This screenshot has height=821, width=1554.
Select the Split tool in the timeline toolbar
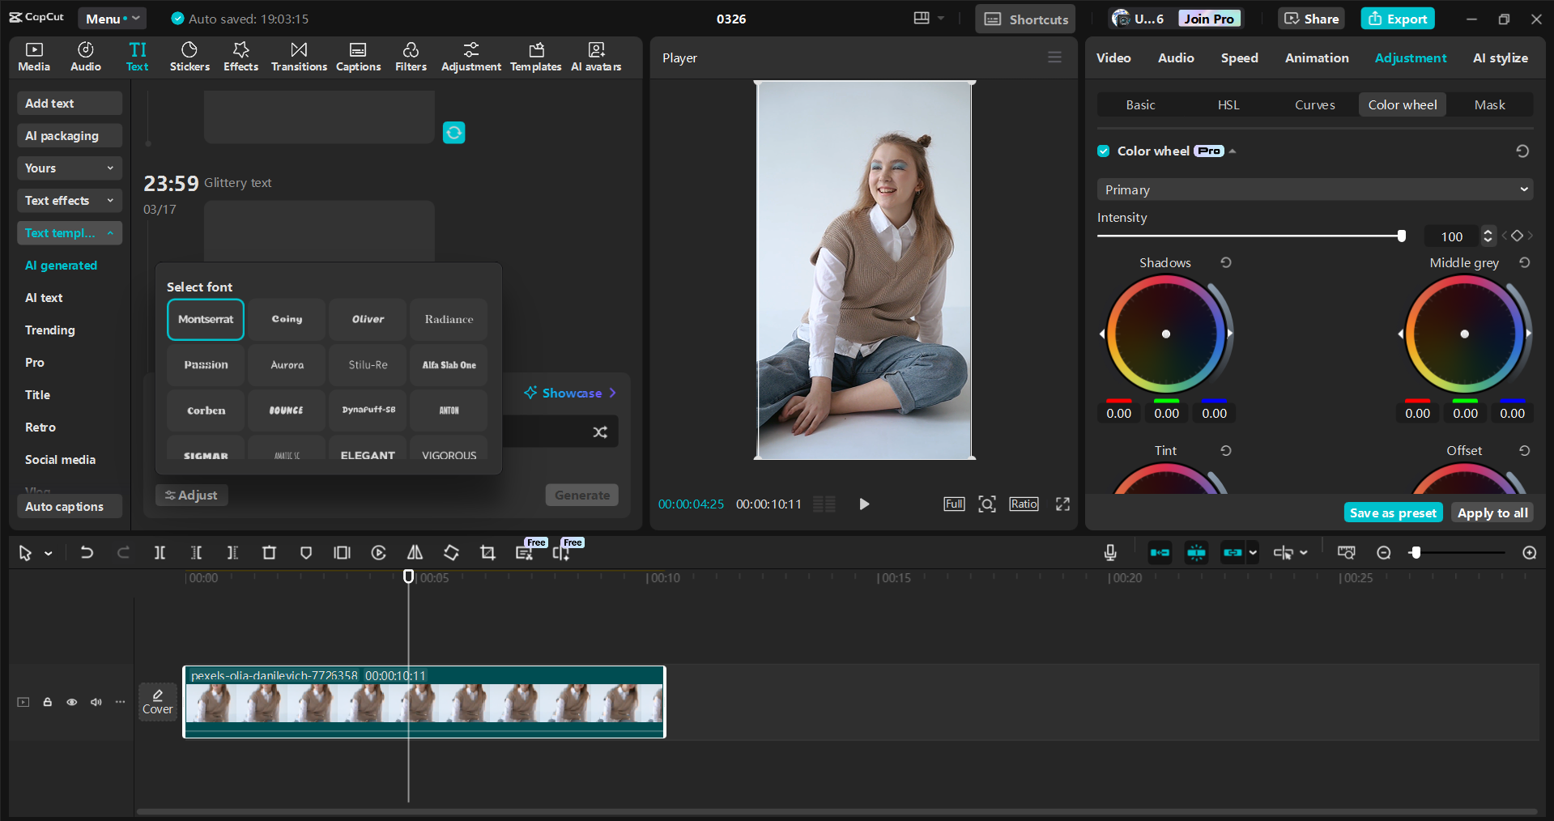pyautogui.click(x=160, y=553)
